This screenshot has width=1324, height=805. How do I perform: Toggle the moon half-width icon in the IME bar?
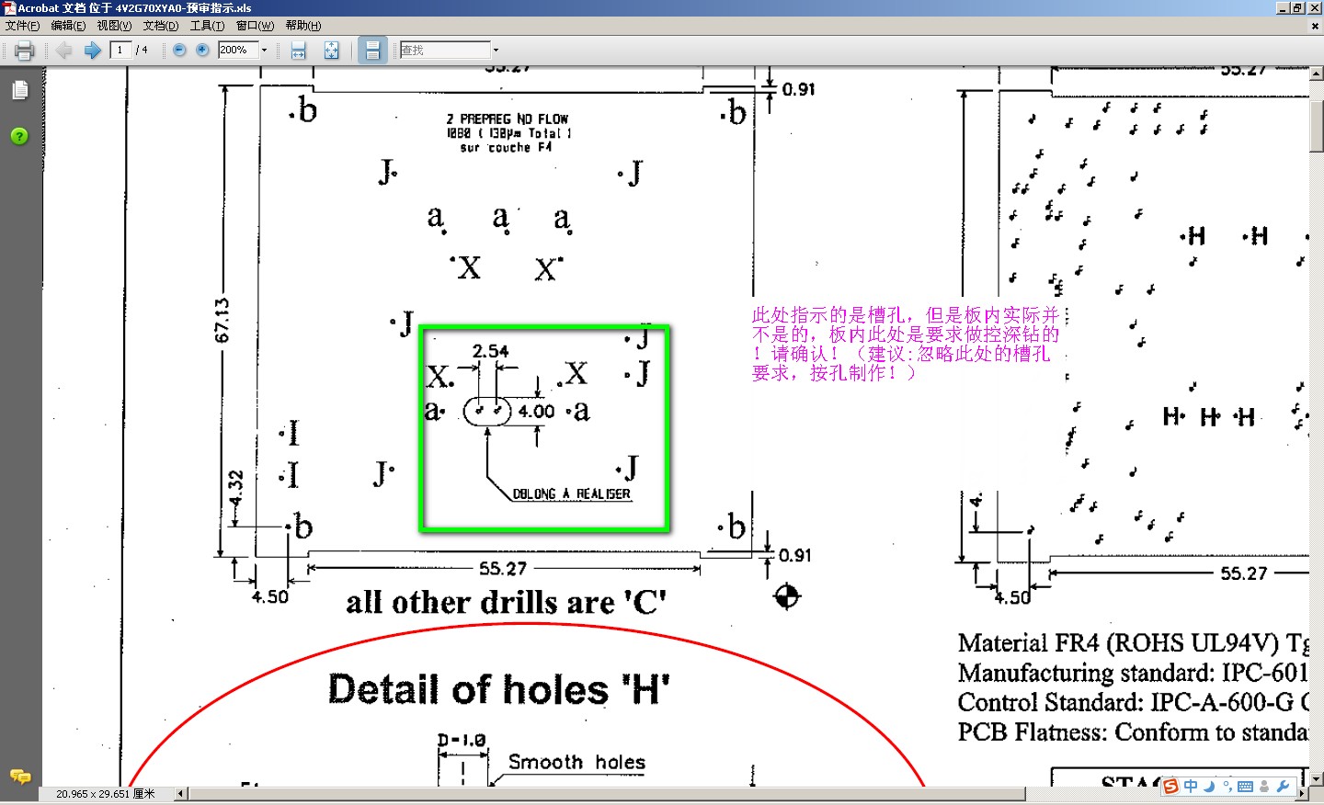[1209, 787]
